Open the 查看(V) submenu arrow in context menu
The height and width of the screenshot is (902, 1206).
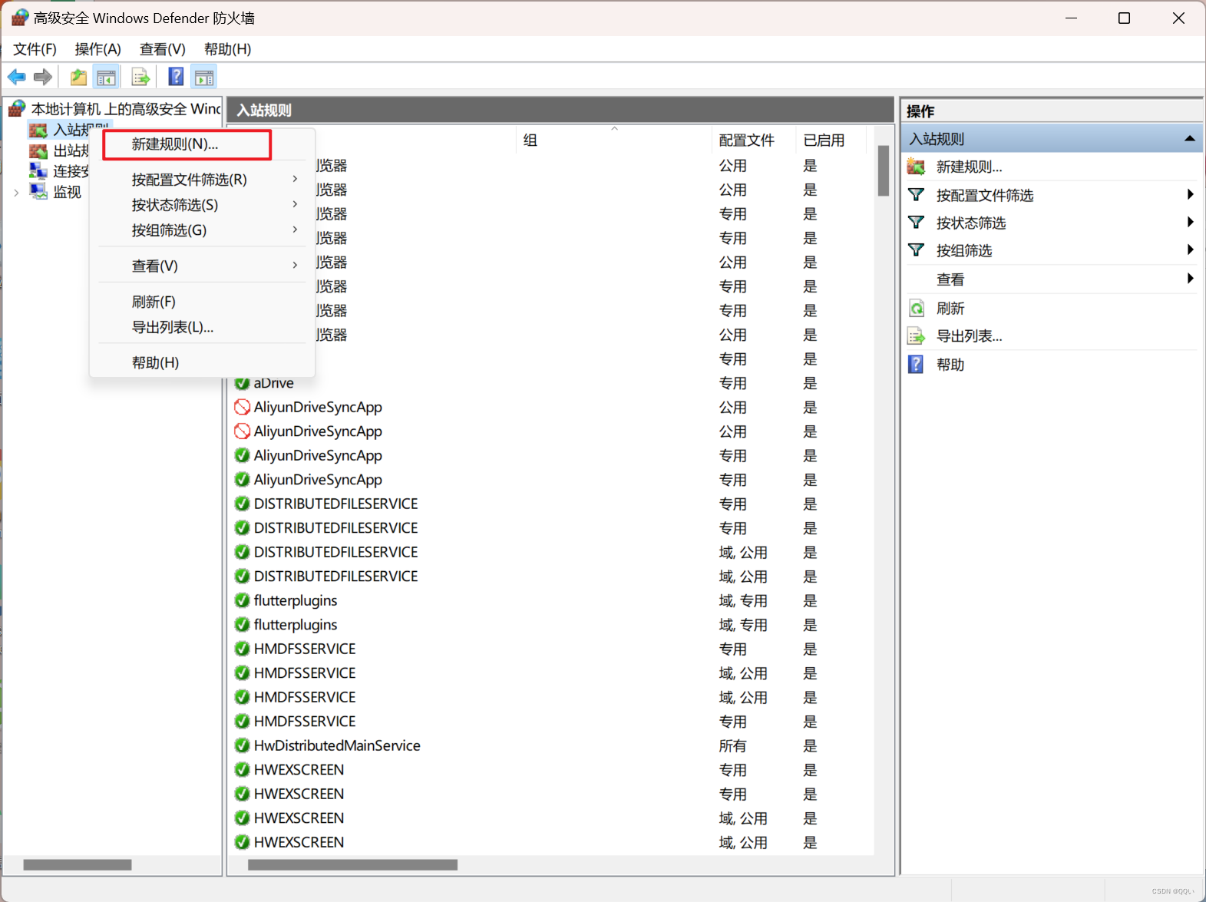(x=295, y=265)
